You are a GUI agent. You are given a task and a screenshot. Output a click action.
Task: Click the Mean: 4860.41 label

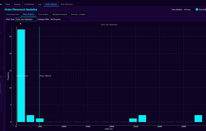pos(46,76)
